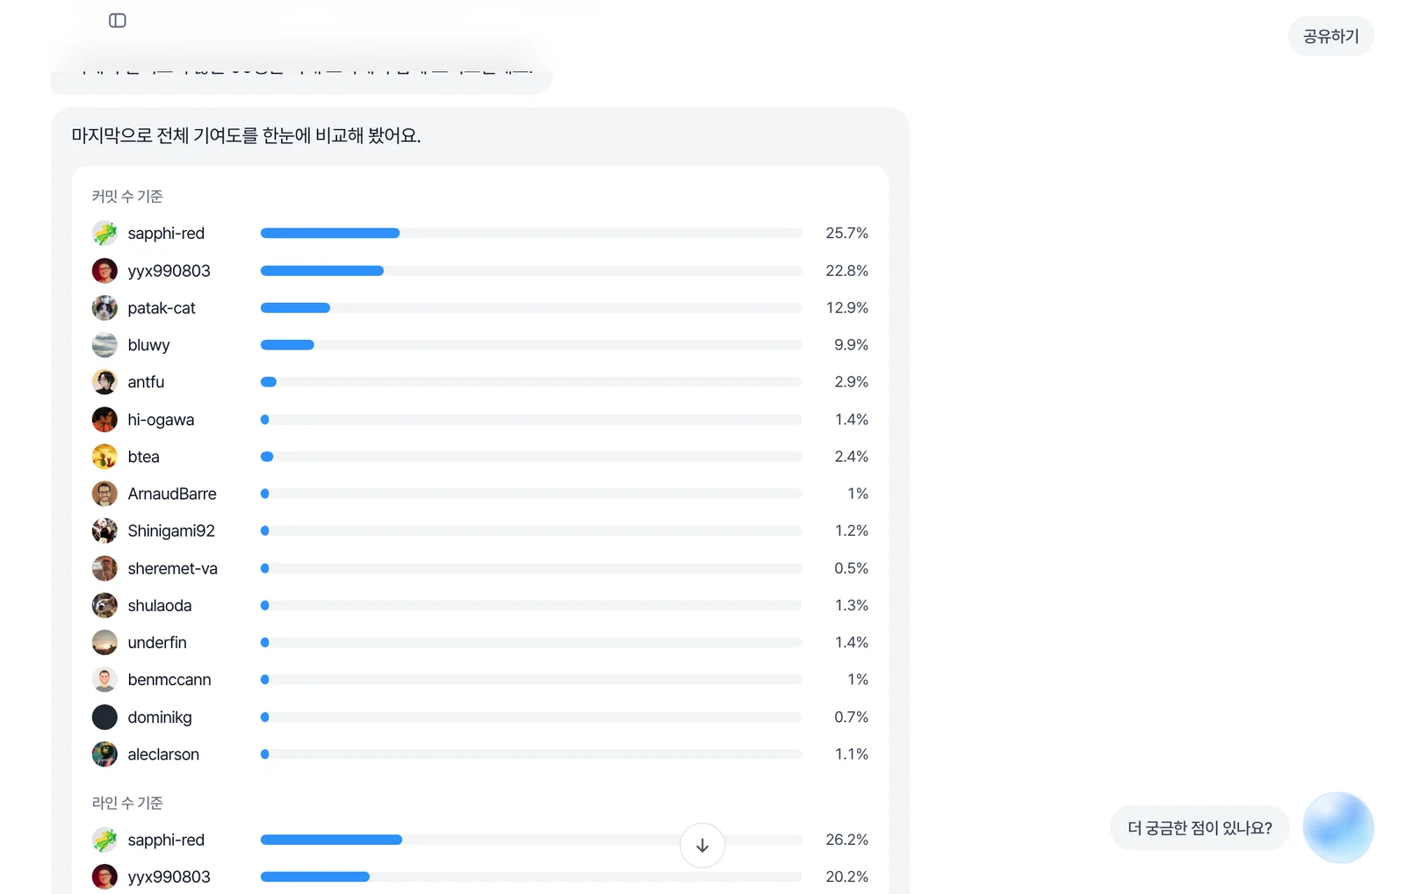This screenshot has height=894, width=1405.
Task: Click the ArnaudBarre contributor name
Action: [172, 494]
